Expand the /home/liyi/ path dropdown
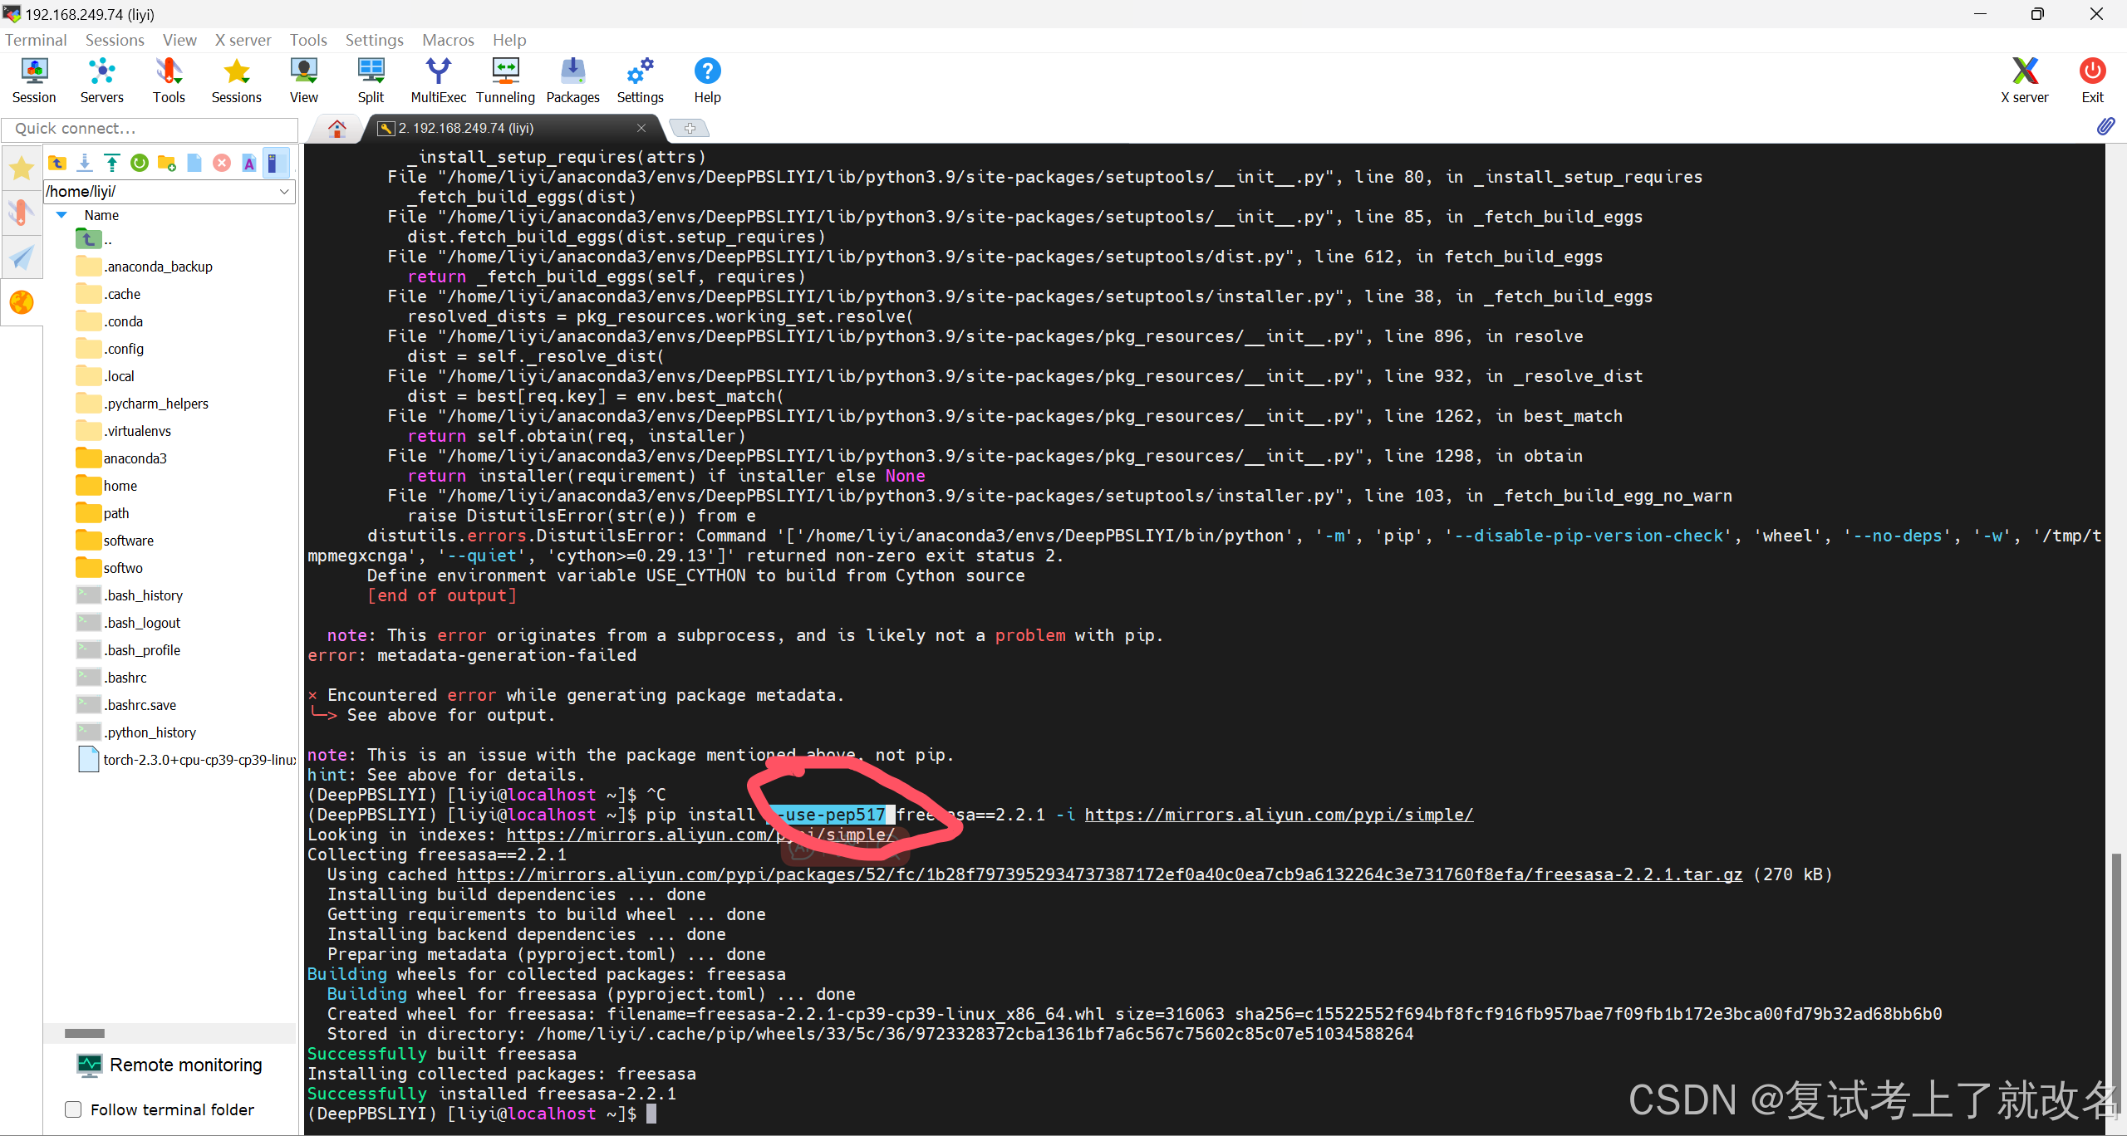The image size is (2127, 1136). coord(284,192)
